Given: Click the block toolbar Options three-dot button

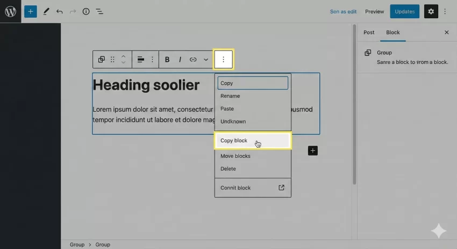Looking at the screenshot, I should click(x=223, y=60).
